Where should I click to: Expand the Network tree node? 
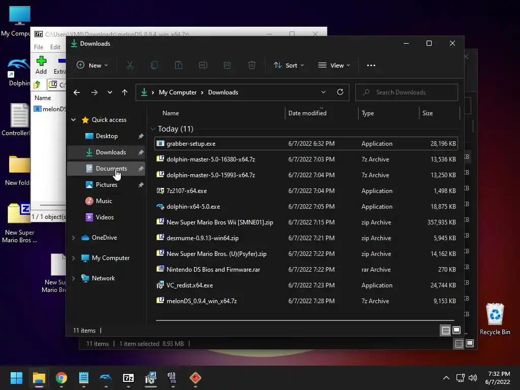(x=73, y=278)
